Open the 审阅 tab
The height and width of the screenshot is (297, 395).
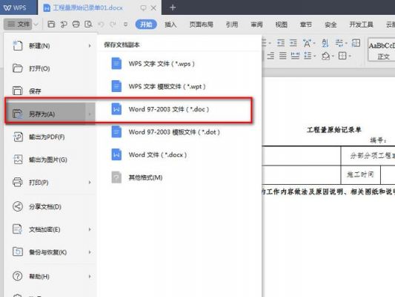click(256, 25)
